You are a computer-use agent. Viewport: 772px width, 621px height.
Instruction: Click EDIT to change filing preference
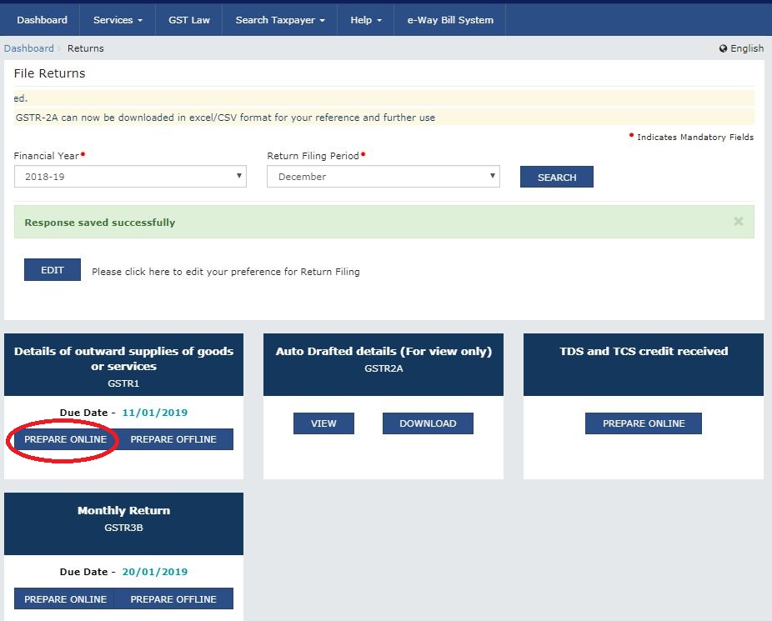[x=53, y=270]
